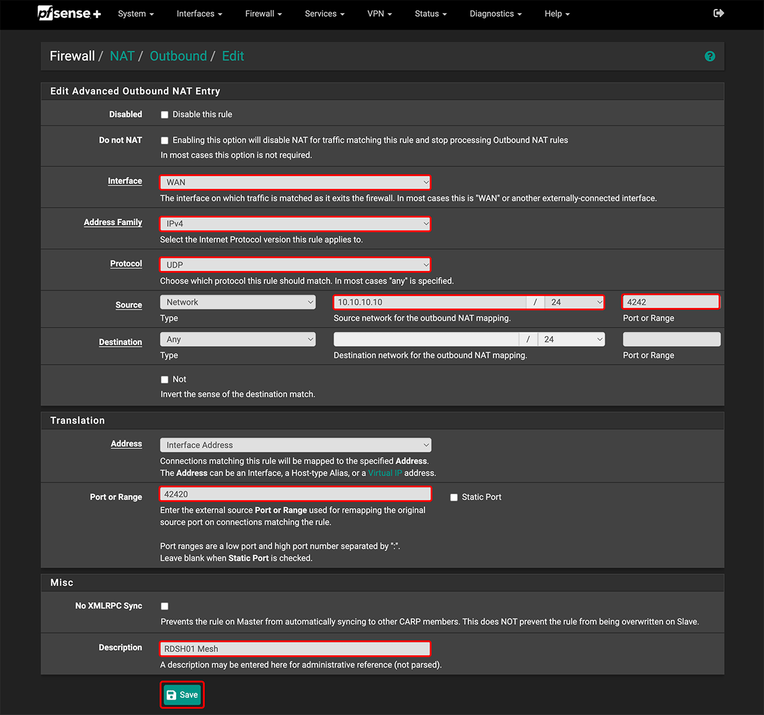
Task: Click the Description text field
Action: 295,649
